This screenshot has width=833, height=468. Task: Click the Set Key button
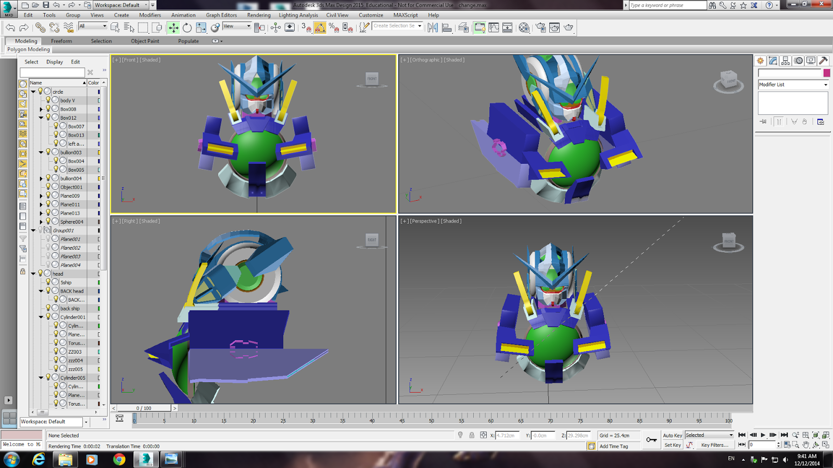click(672, 445)
